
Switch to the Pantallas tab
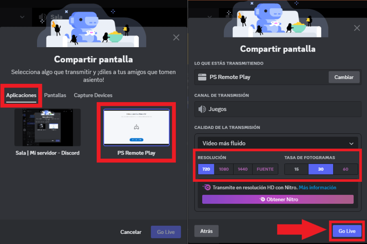tap(55, 96)
